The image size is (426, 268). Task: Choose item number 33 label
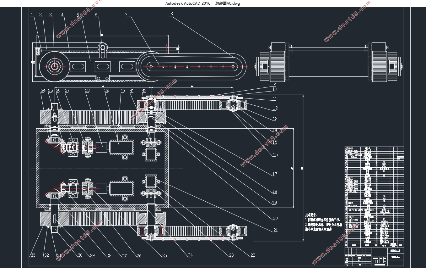pos(32,255)
